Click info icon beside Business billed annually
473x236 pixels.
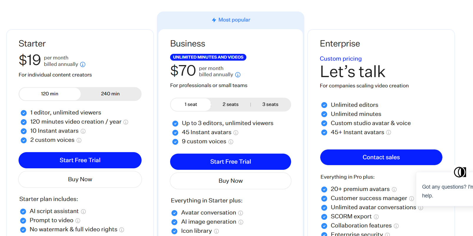(238, 75)
